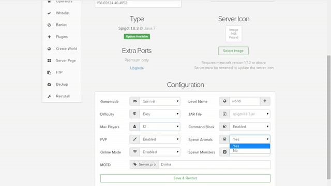The image size is (331, 186).
Task: Open the Difficulty Easy dropdown
Action: pyautogui.click(x=160, y=114)
